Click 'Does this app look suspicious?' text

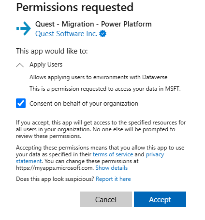(x=55, y=179)
